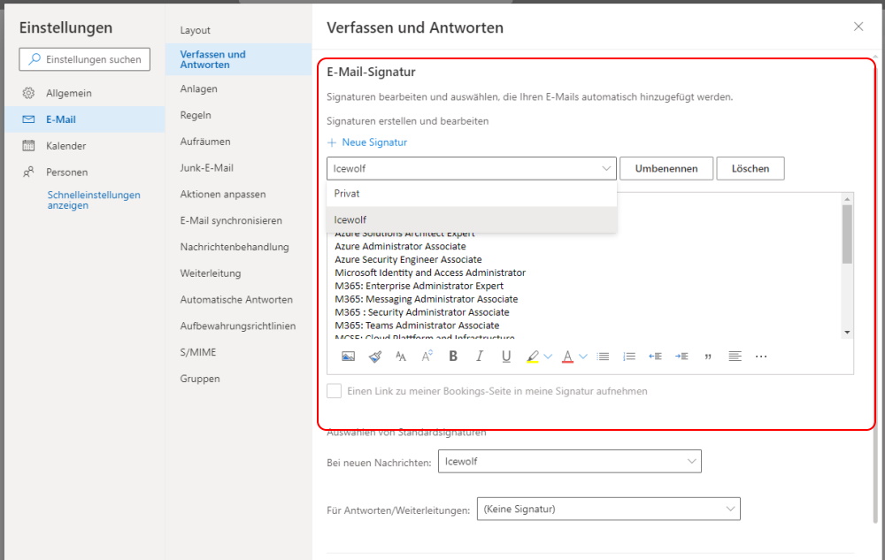Open the S/MIME settings section
Screen dimensions: 885x560
198,352
